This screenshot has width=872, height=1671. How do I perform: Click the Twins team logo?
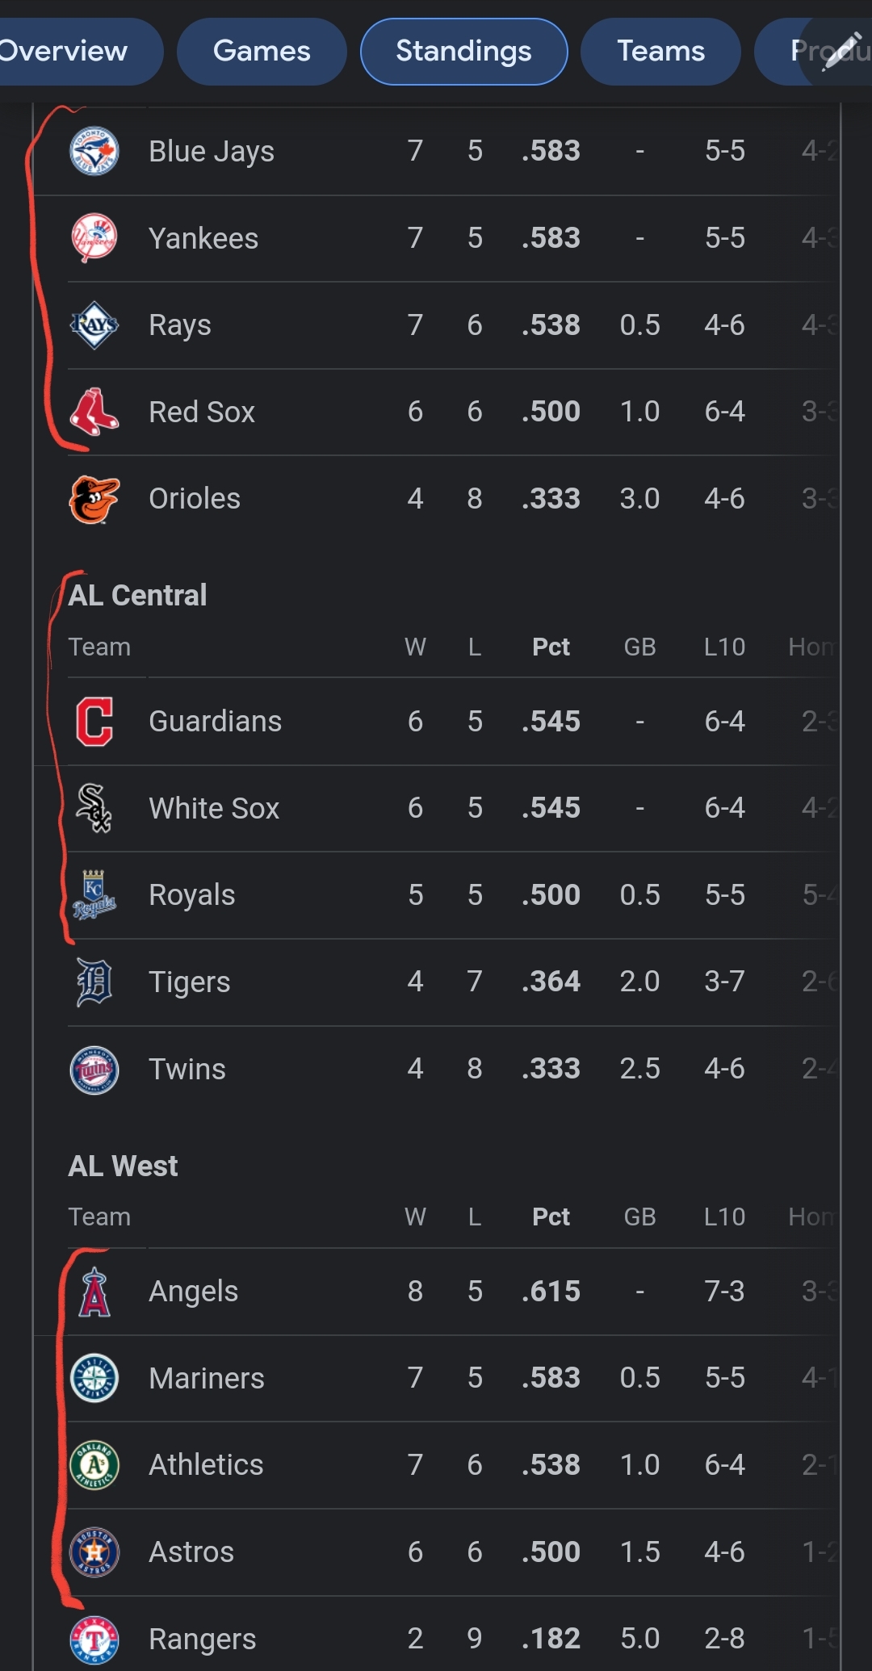(x=94, y=1070)
